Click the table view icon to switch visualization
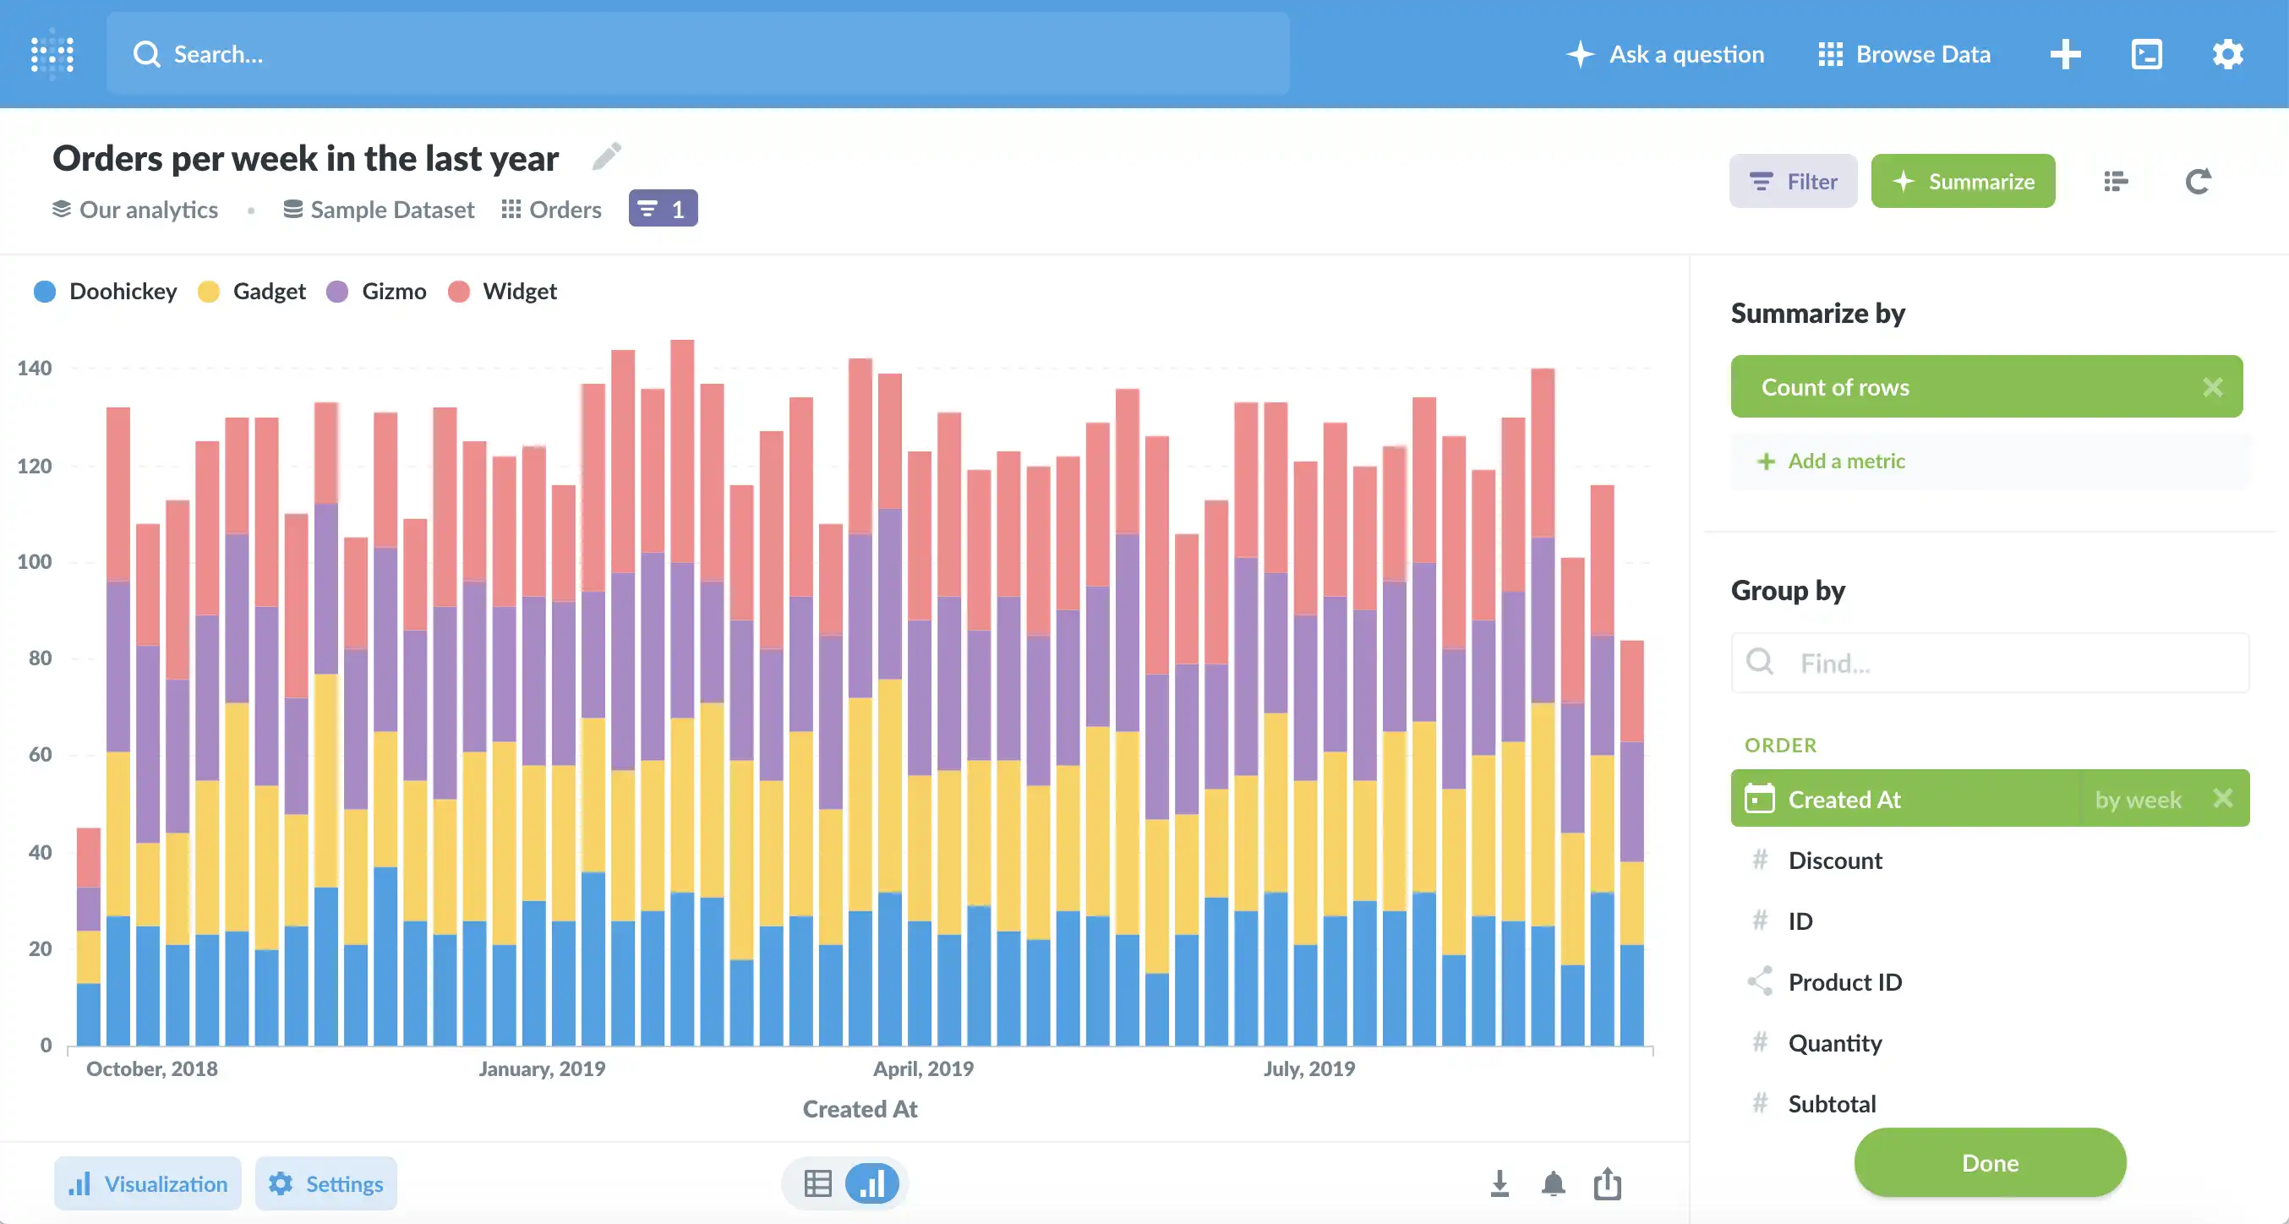 point(817,1183)
